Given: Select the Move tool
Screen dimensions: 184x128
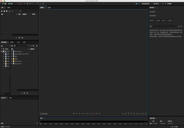Looking at the screenshot, I should click(x=25, y=4).
